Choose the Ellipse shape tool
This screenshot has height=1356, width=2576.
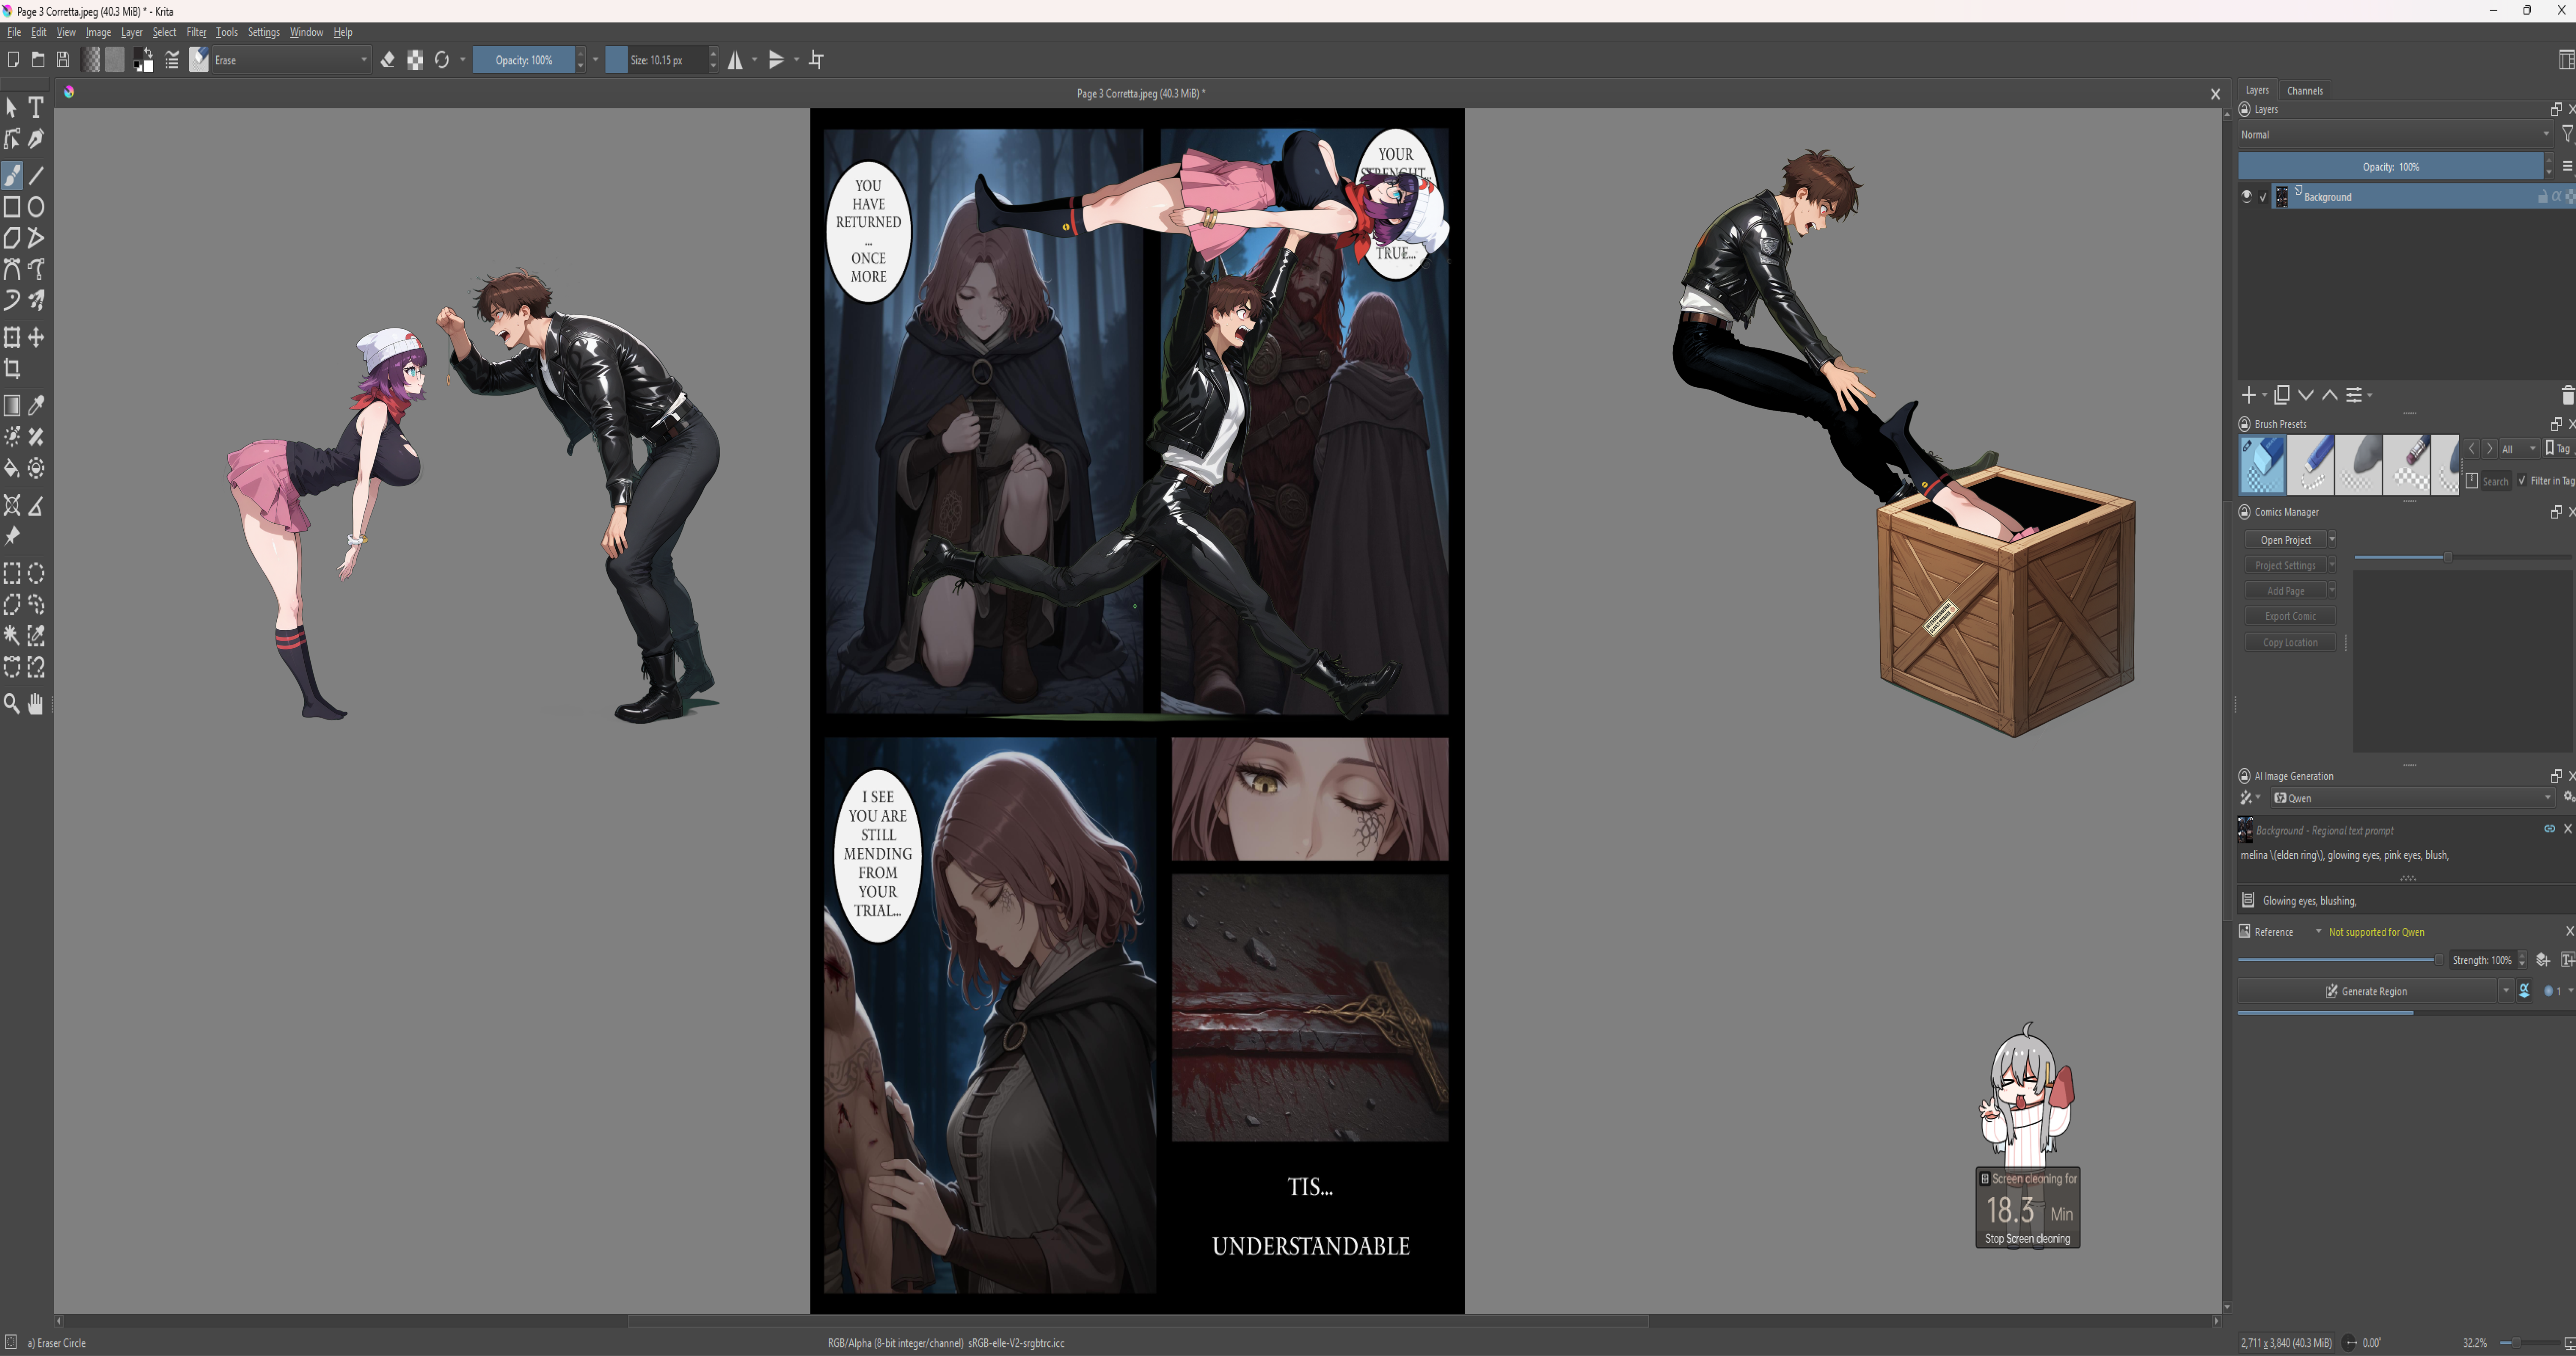point(36,207)
